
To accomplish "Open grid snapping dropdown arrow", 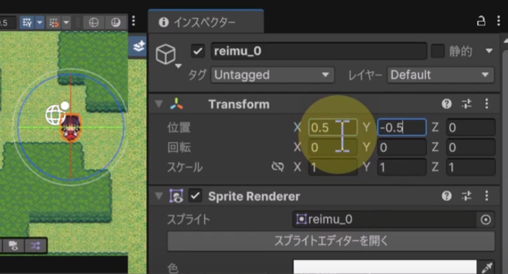I will [x=40, y=23].
